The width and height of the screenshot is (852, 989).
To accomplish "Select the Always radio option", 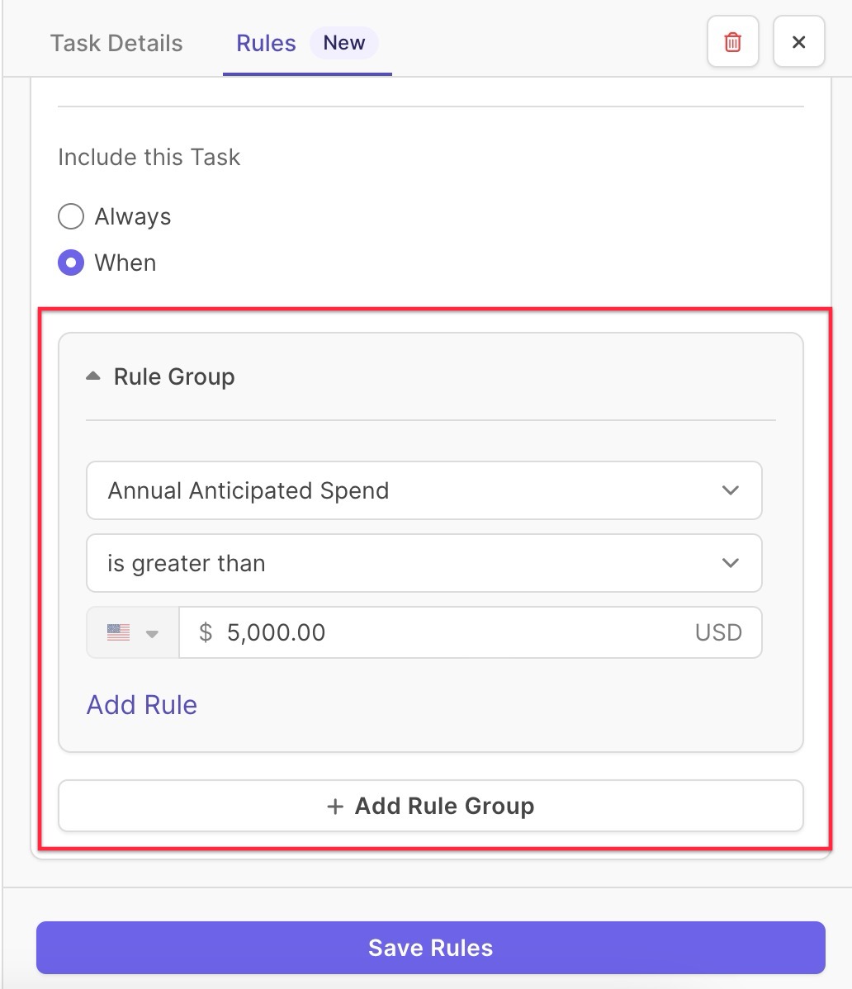I will coord(71,216).
